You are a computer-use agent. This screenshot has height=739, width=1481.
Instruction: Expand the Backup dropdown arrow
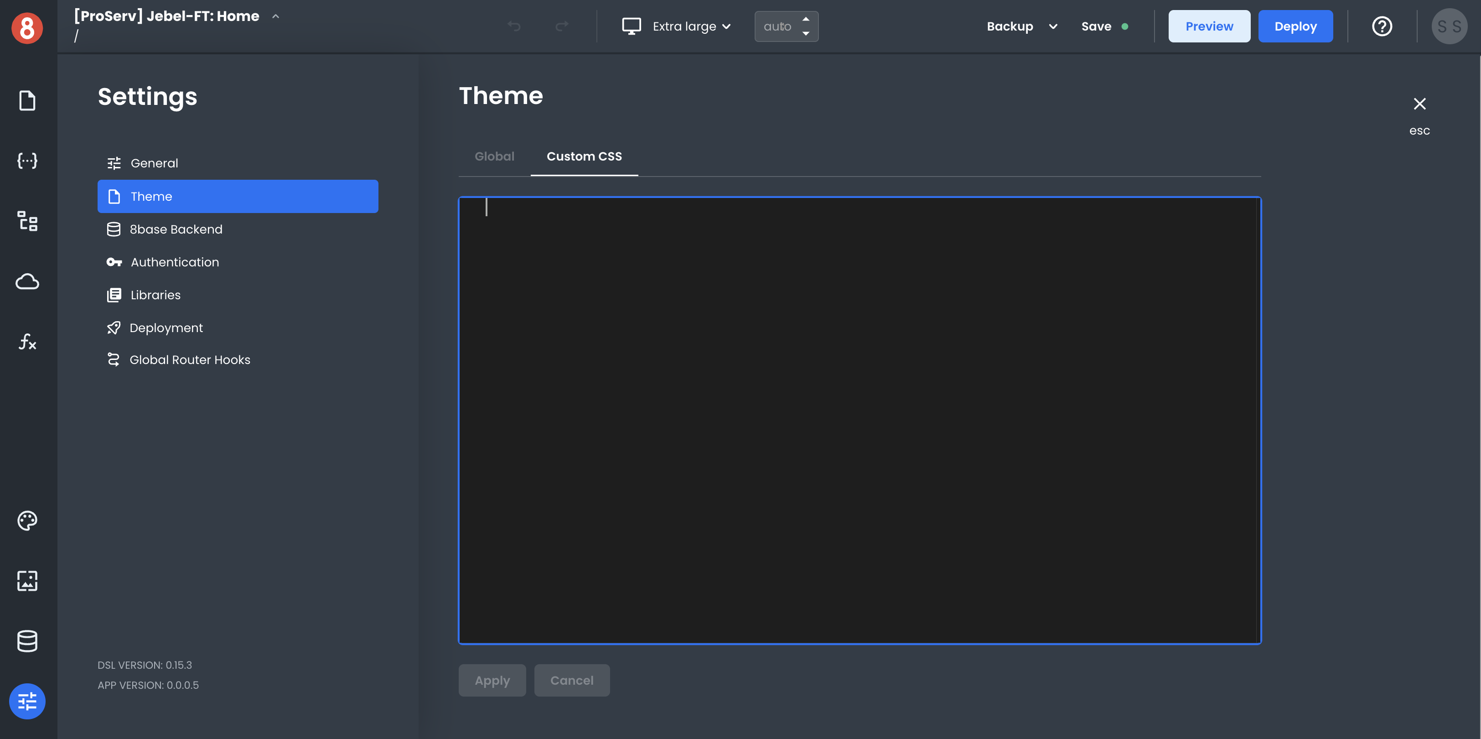[x=1053, y=26]
